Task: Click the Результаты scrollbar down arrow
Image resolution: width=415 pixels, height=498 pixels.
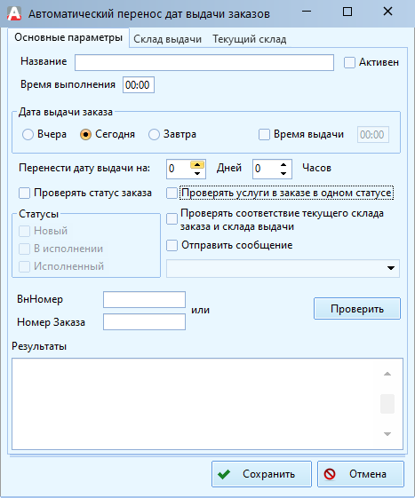Action: tap(387, 434)
